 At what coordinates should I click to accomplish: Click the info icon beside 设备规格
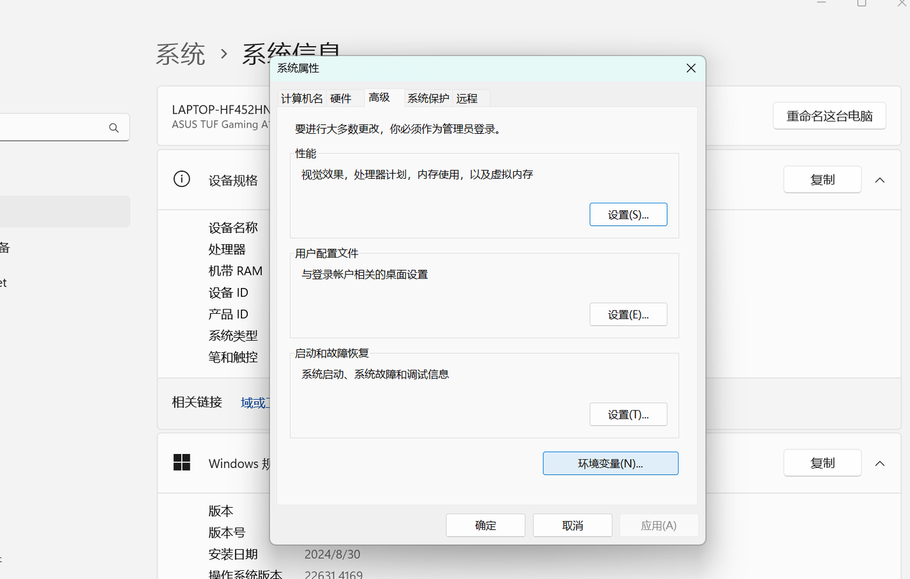(181, 179)
